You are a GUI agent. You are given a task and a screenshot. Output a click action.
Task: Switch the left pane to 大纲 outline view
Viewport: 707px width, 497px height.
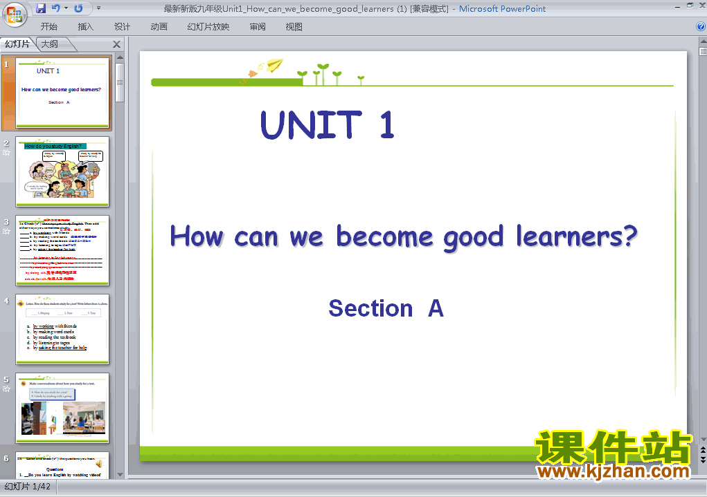click(x=50, y=44)
